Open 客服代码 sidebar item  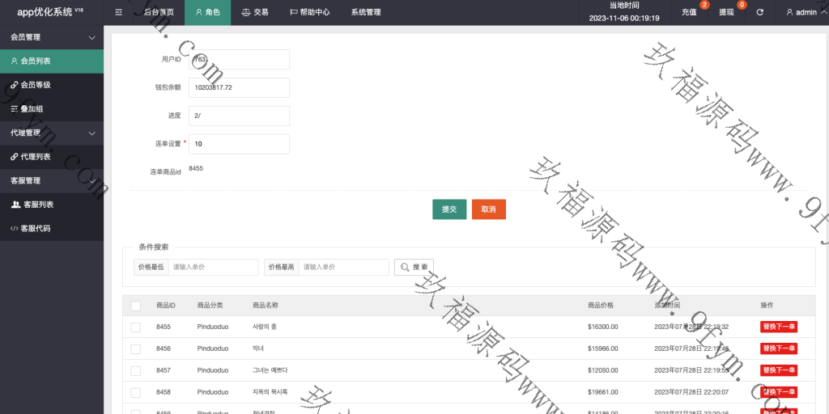pyautogui.click(x=52, y=229)
